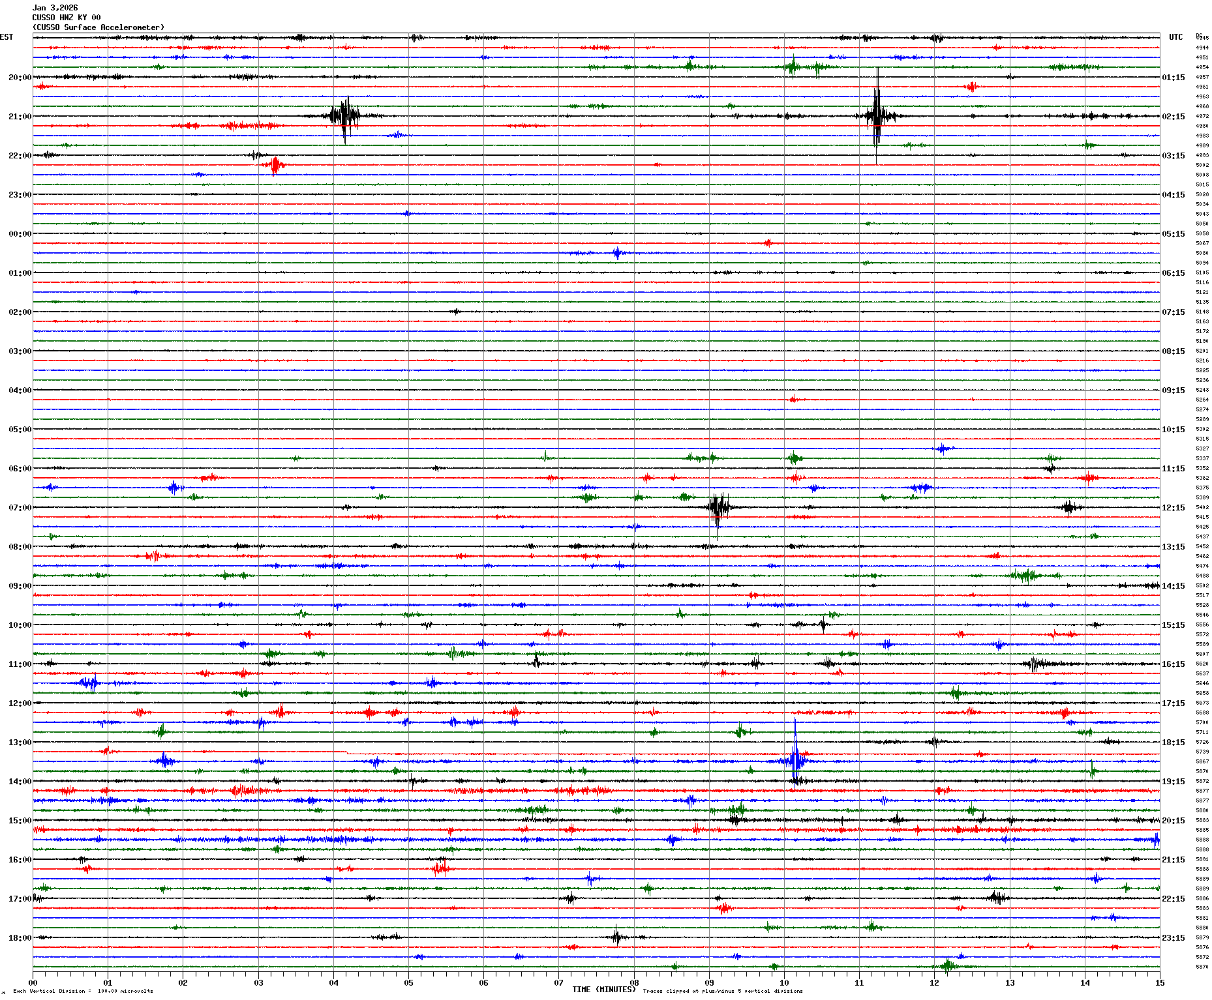Click the black event on the 07:00 trace
Image resolution: width=1212 pixels, height=1000 pixels.
718,507
